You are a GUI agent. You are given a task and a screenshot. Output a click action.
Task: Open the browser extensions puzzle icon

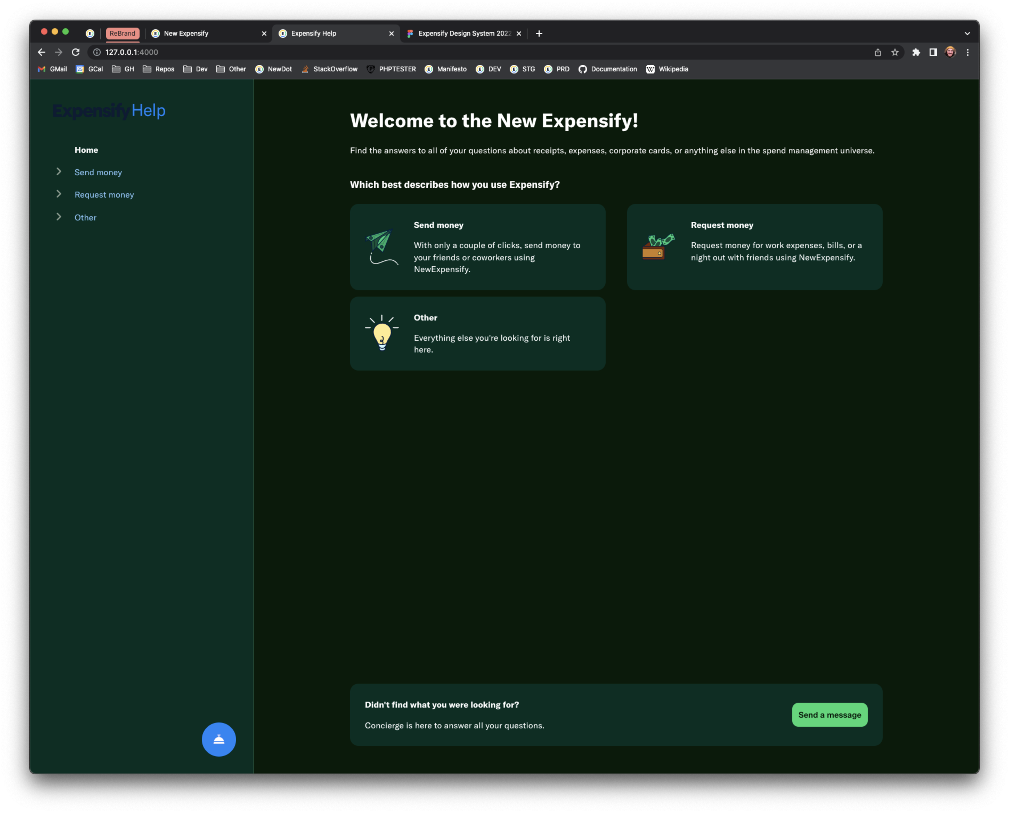[x=916, y=52]
